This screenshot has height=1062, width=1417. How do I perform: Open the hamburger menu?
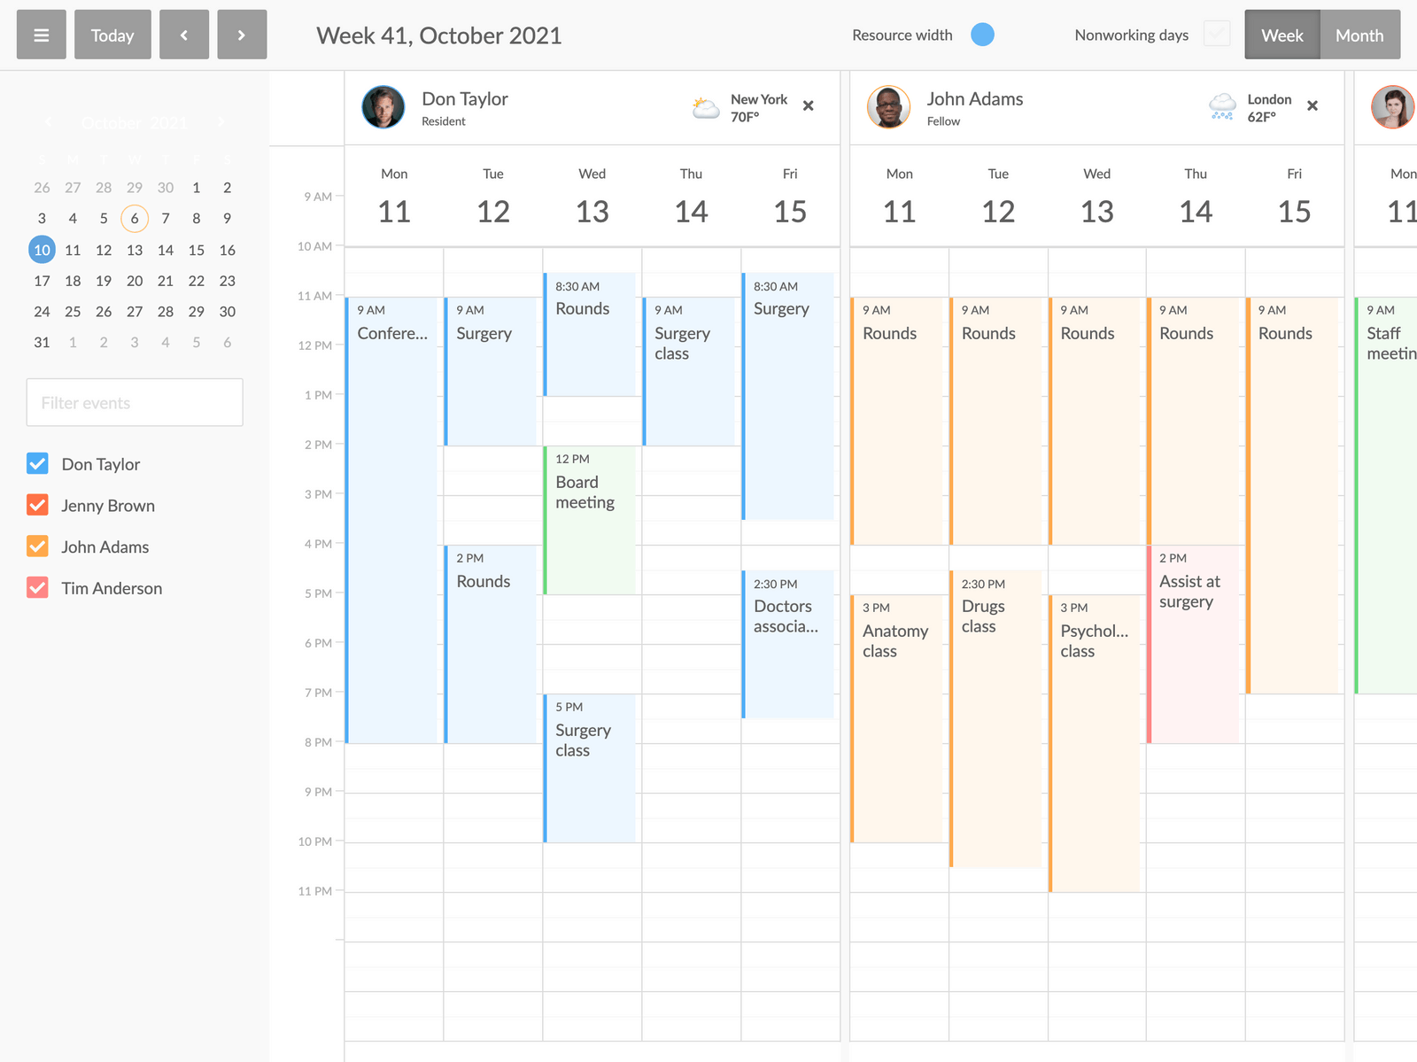click(x=41, y=35)
